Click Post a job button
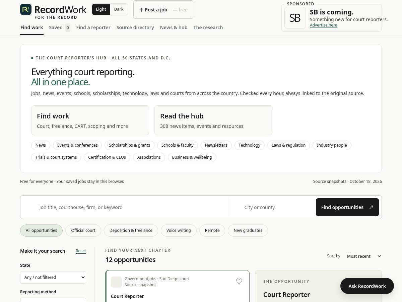 pos(163,10)
